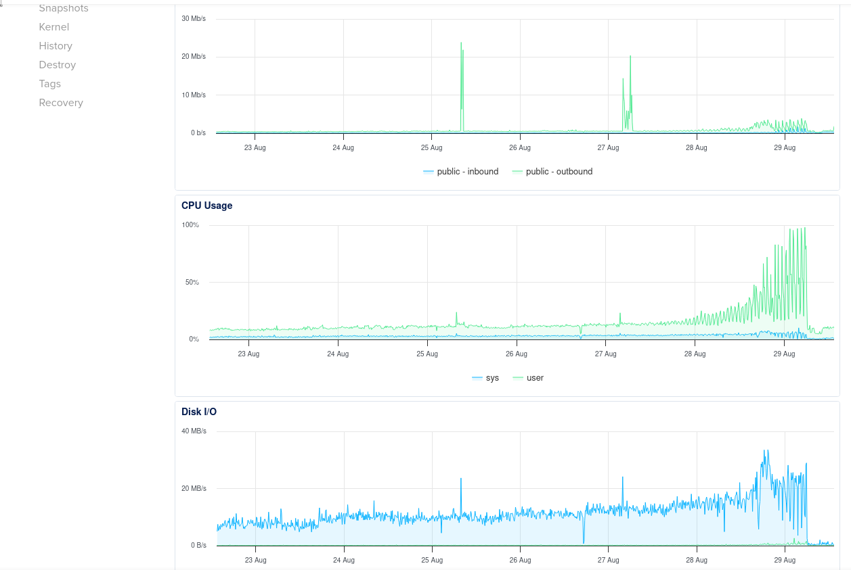The width and height of the screenshot is (851, 570).
Task: Select the Destroy sidebar item
Action: 58,65
